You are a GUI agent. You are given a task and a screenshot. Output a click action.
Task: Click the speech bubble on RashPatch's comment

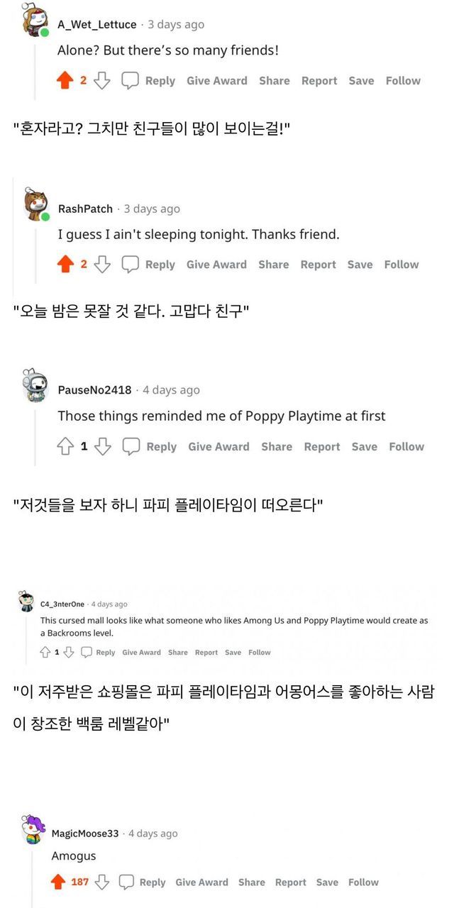[x=131, y=265]
